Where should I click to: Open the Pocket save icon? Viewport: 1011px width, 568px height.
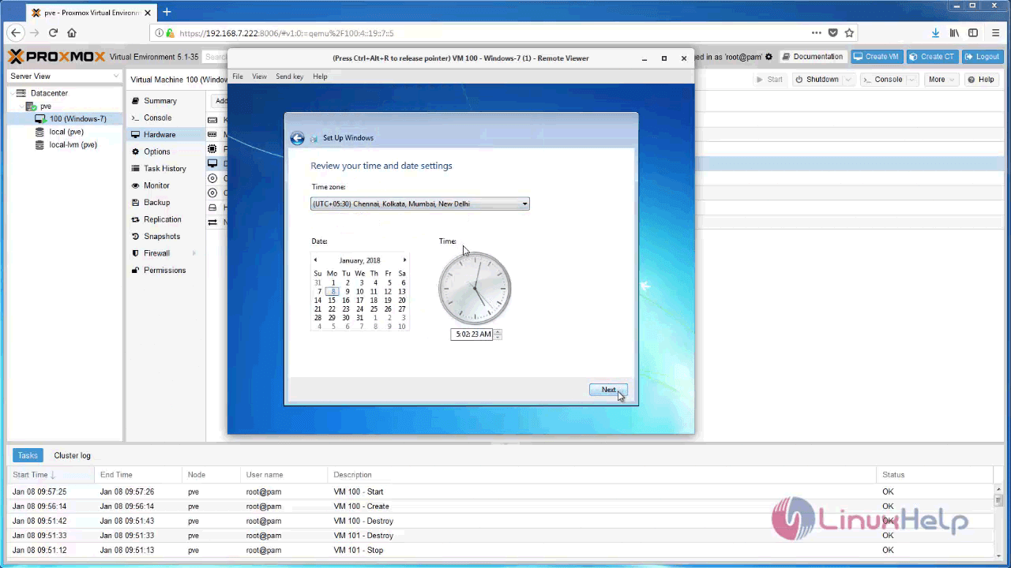[832, 33]
